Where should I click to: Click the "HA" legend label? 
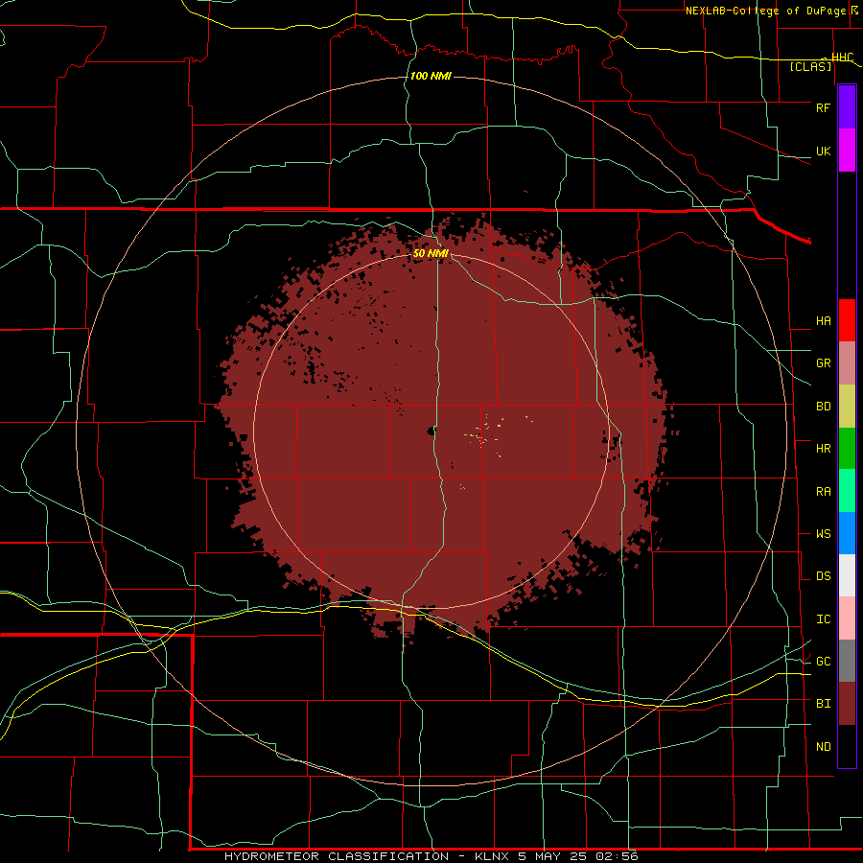[x=823, y=321]
